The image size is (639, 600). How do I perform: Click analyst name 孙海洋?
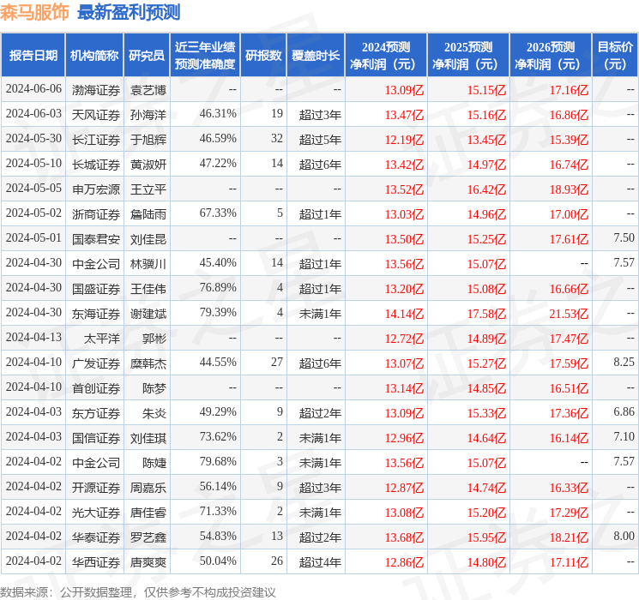pos(148,115)
